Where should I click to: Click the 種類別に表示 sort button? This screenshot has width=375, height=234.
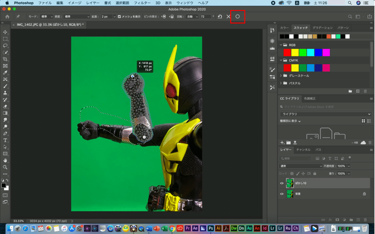[x=290, y=121]
